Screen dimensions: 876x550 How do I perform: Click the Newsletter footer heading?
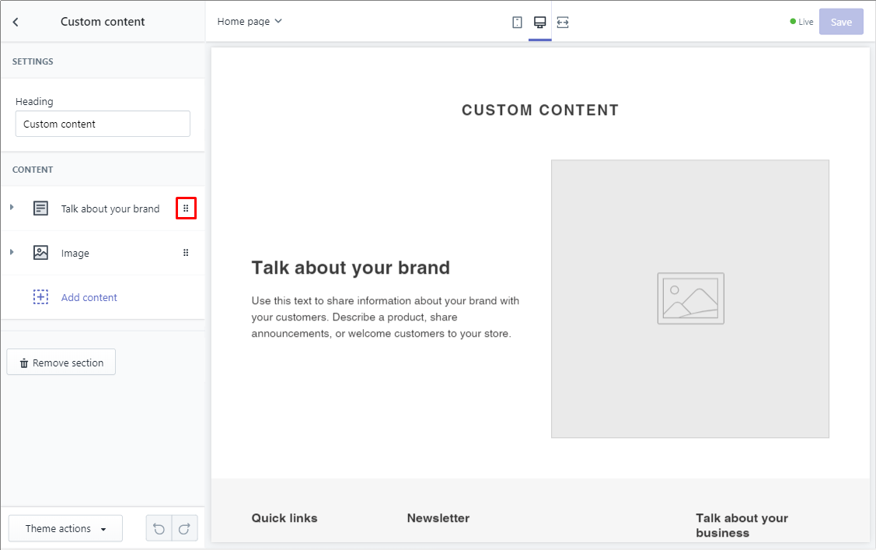click(438, 518)
